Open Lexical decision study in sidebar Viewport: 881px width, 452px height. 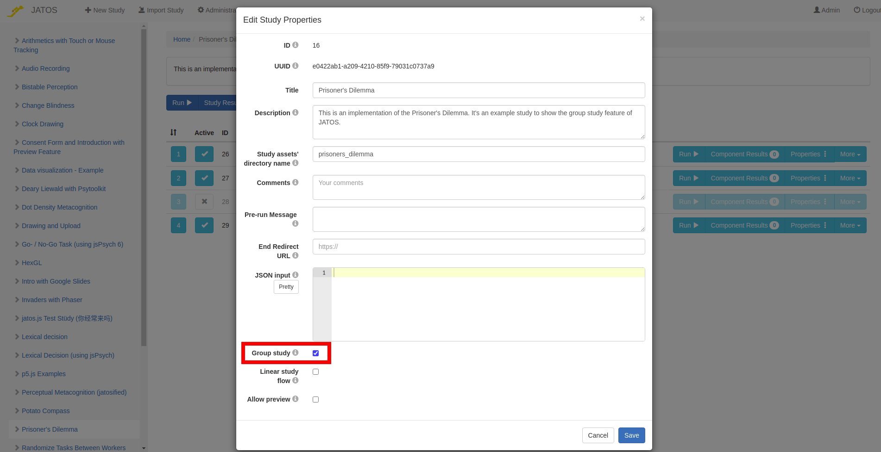click(44, 337)
